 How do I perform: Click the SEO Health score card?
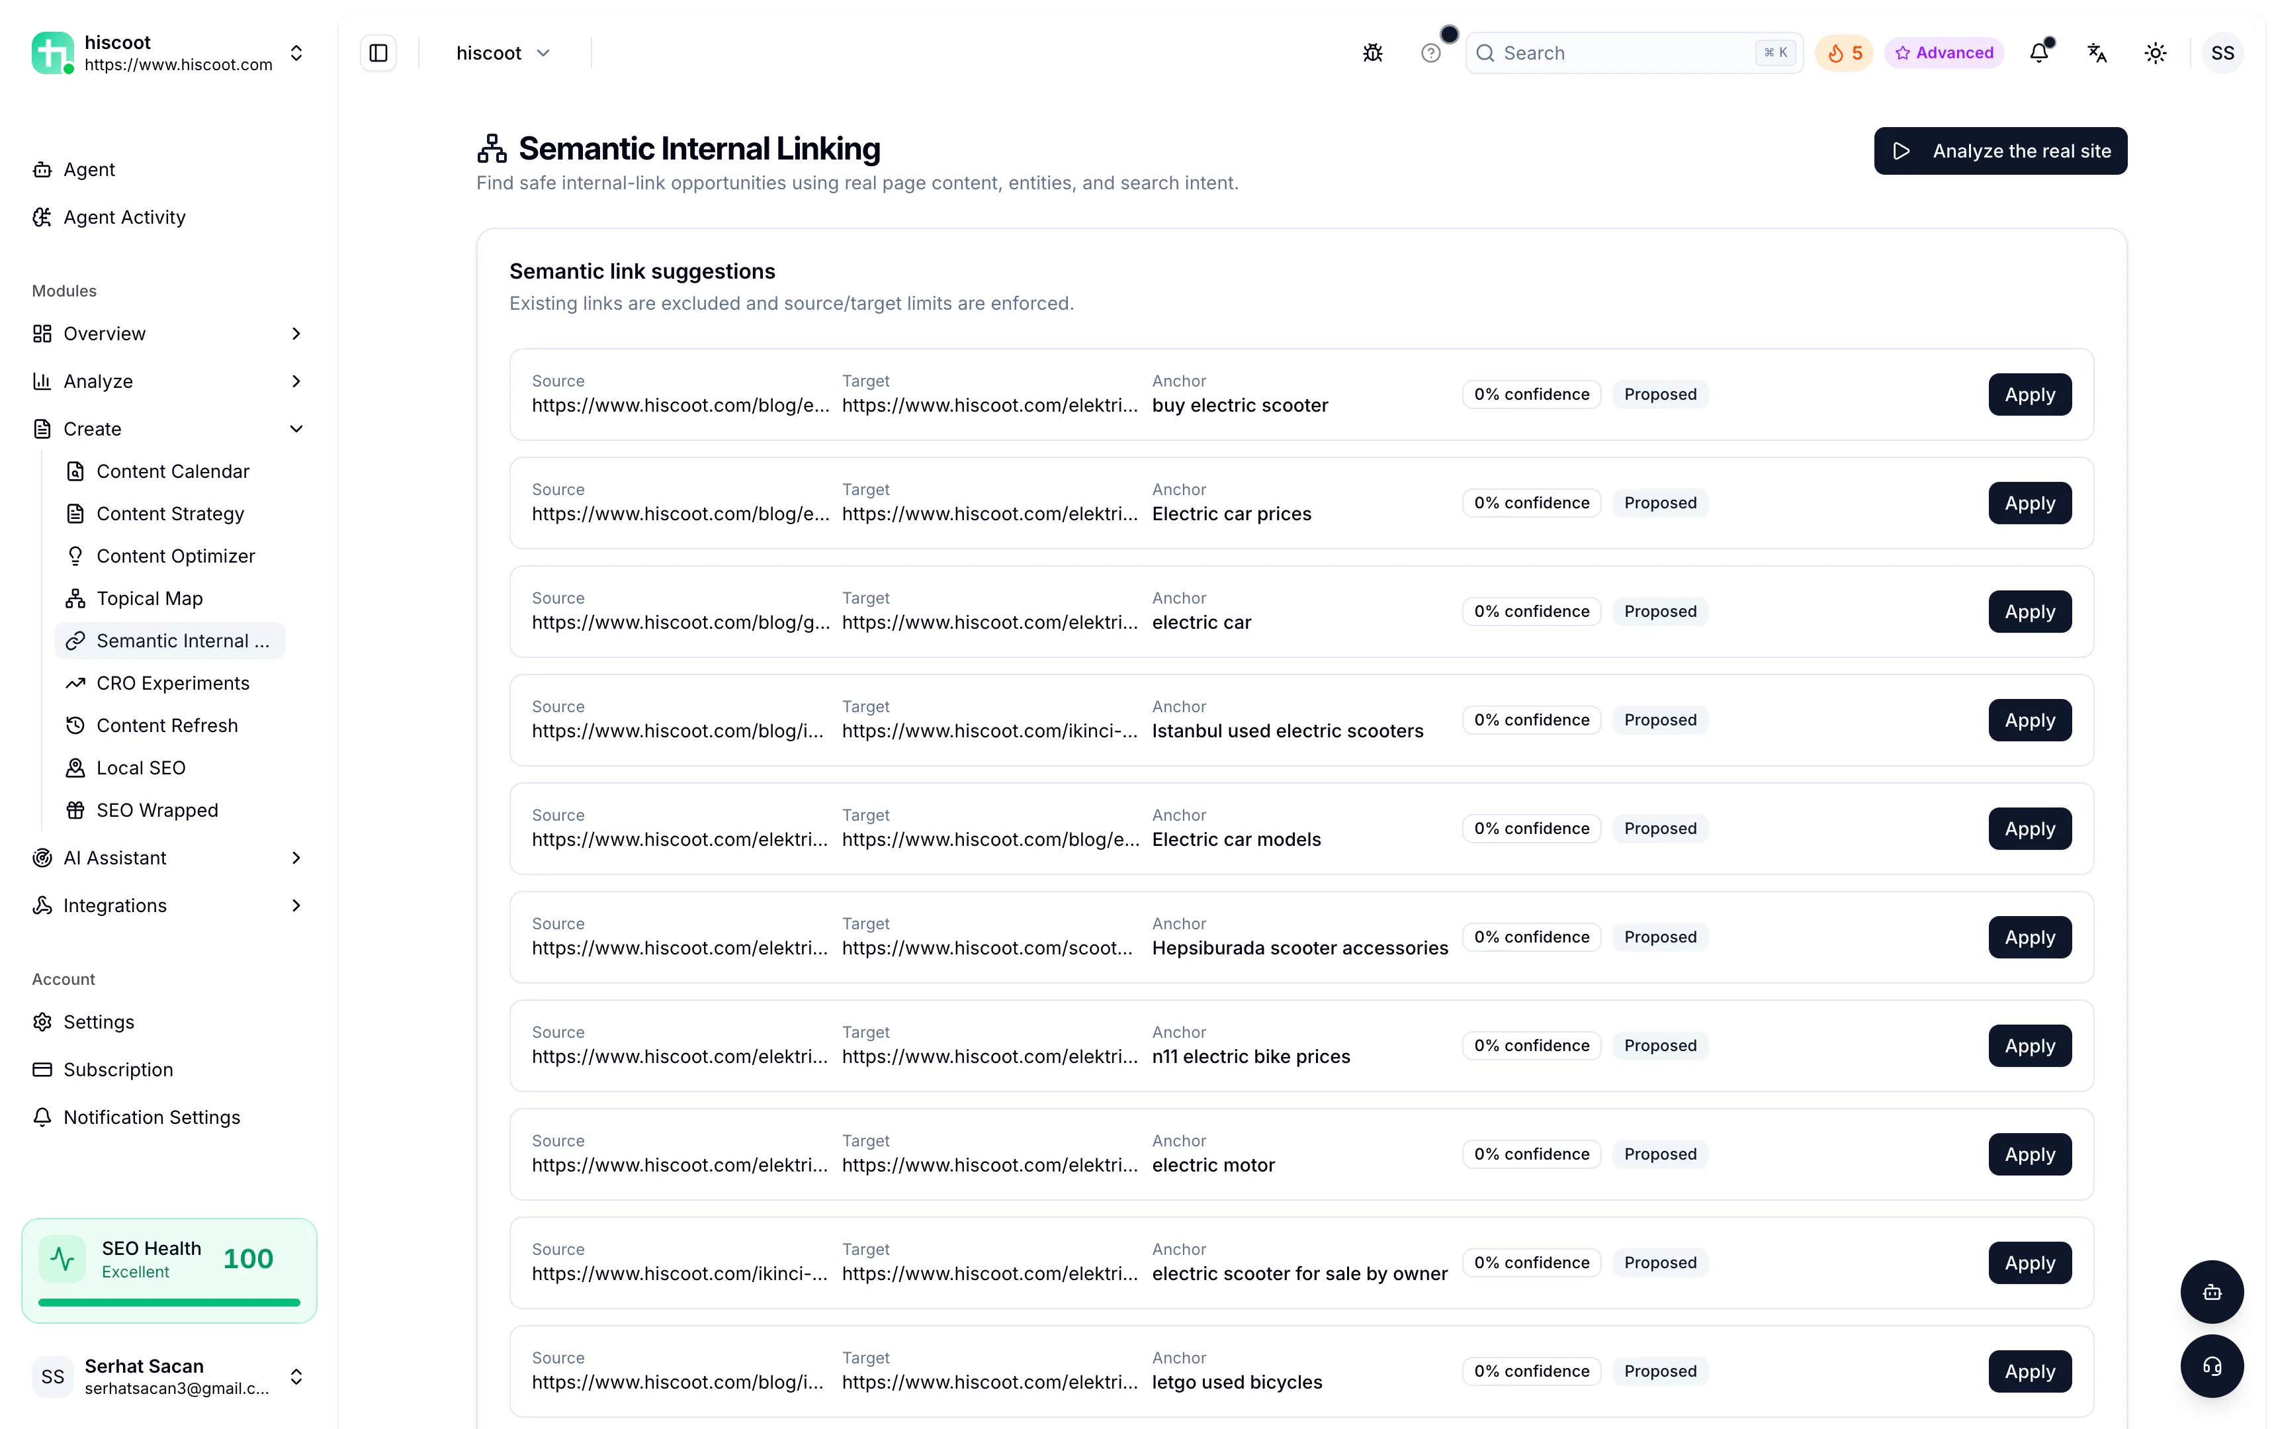pos(169,1270)
